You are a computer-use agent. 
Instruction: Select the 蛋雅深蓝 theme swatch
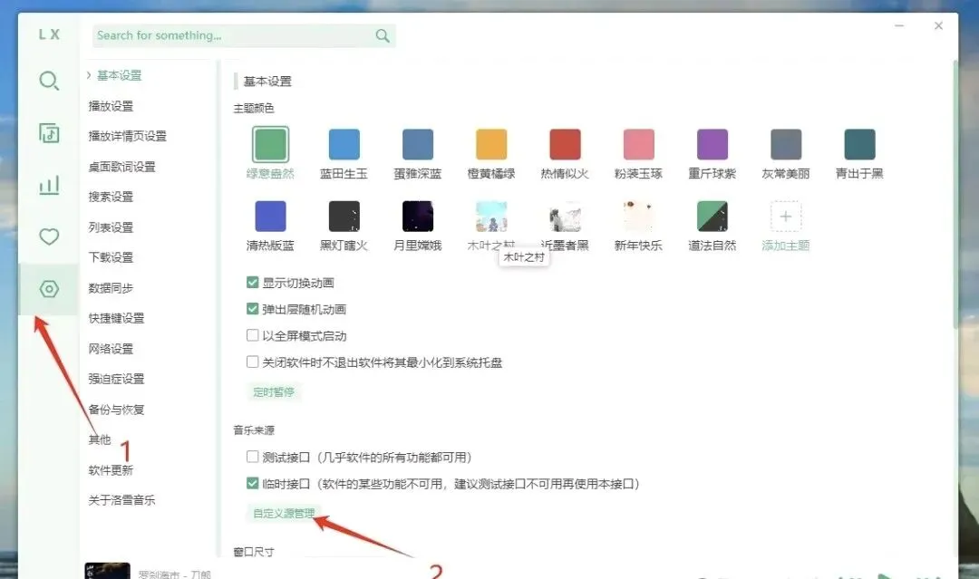click(418, 144)
